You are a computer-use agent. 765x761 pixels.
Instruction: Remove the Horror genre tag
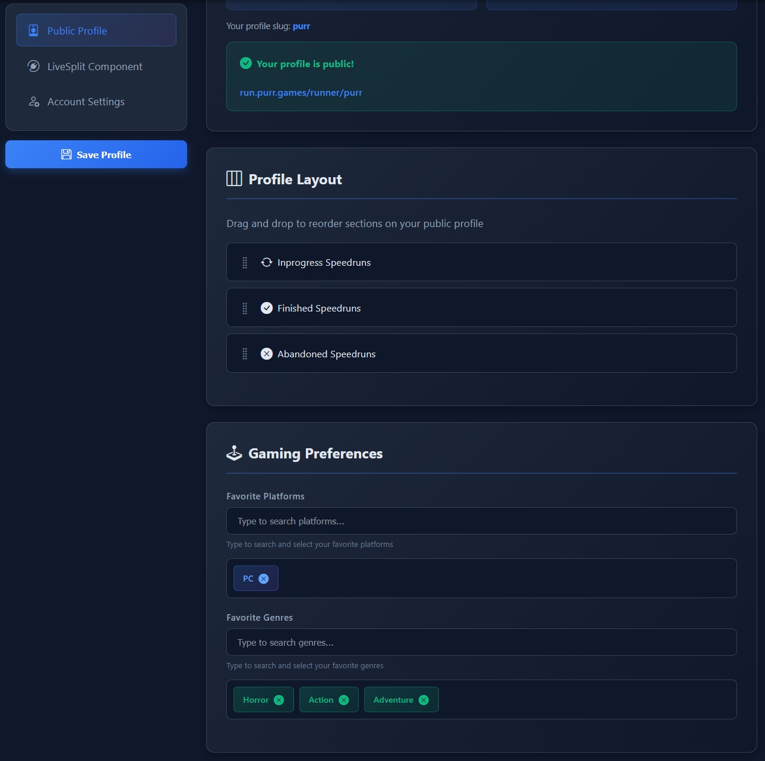tap(279, 700)
